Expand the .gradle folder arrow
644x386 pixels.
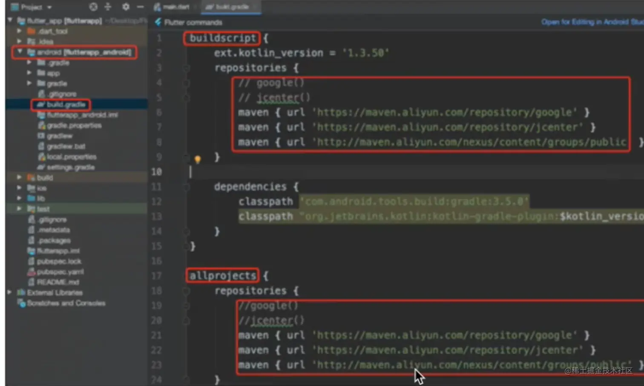point(29,62)
